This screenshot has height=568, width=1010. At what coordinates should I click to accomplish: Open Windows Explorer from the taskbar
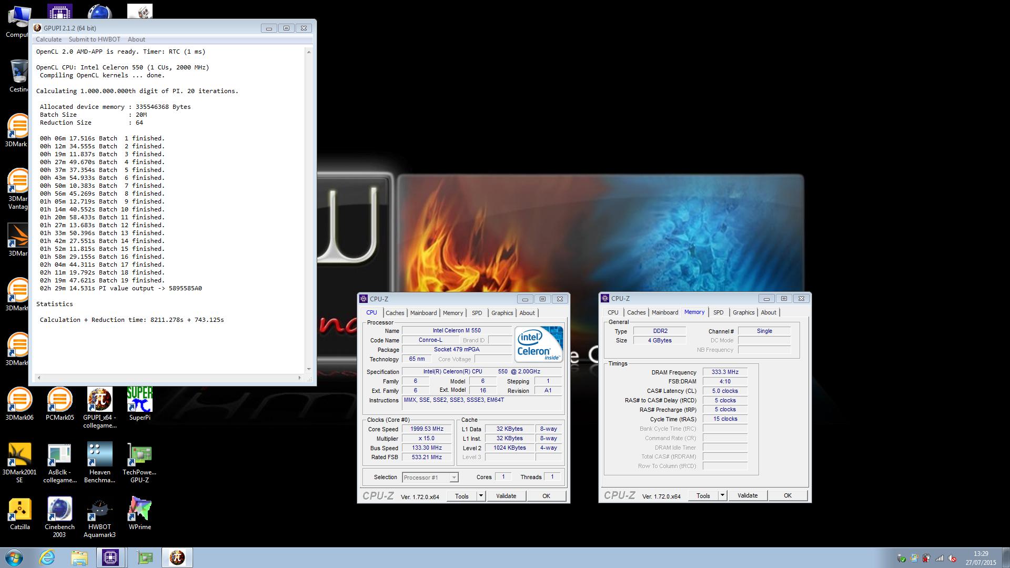click(x=79, y=557)
